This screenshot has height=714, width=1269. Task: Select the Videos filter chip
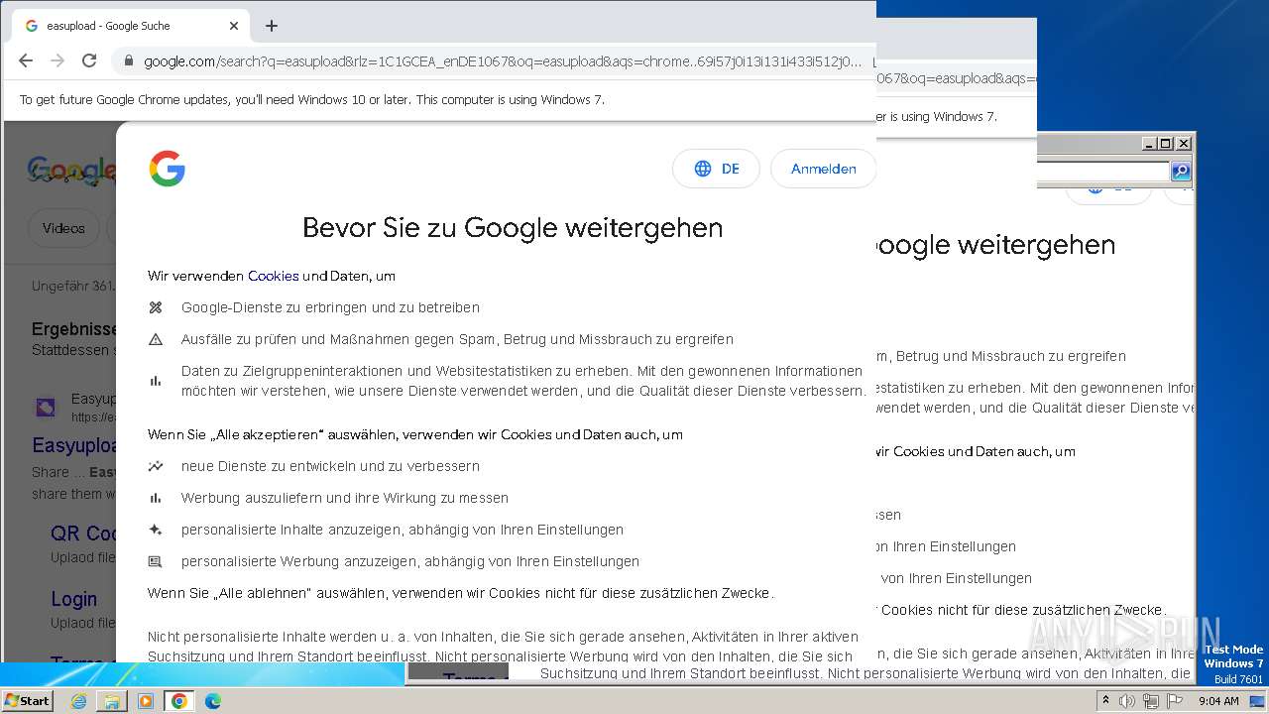[63, 228]
